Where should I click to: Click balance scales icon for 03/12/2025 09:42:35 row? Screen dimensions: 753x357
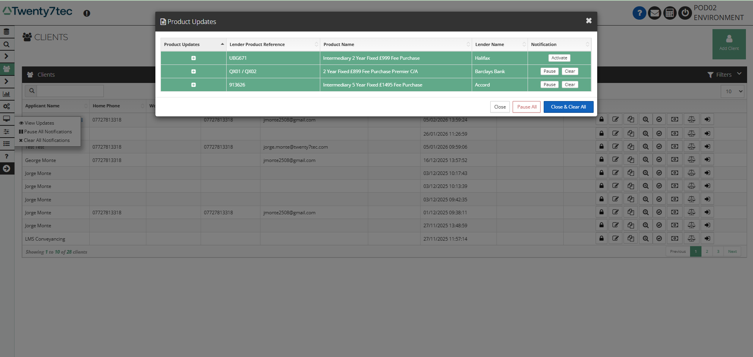tap(691, 199)
